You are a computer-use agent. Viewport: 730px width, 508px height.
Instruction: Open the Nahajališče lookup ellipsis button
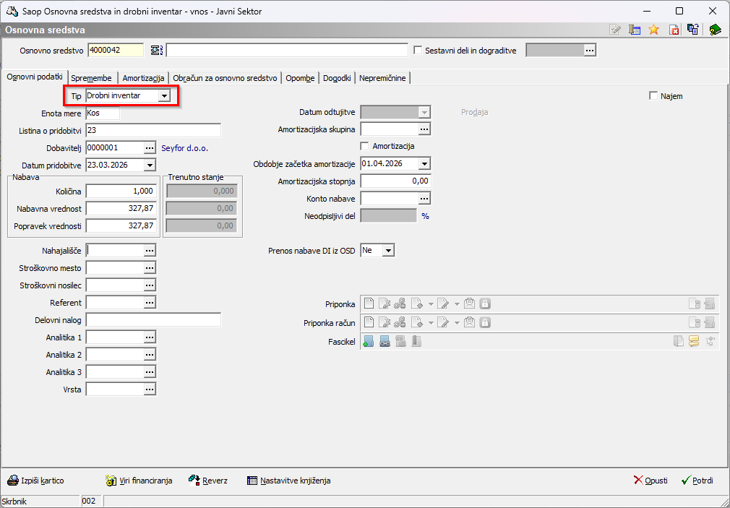(x=150, y=251)
